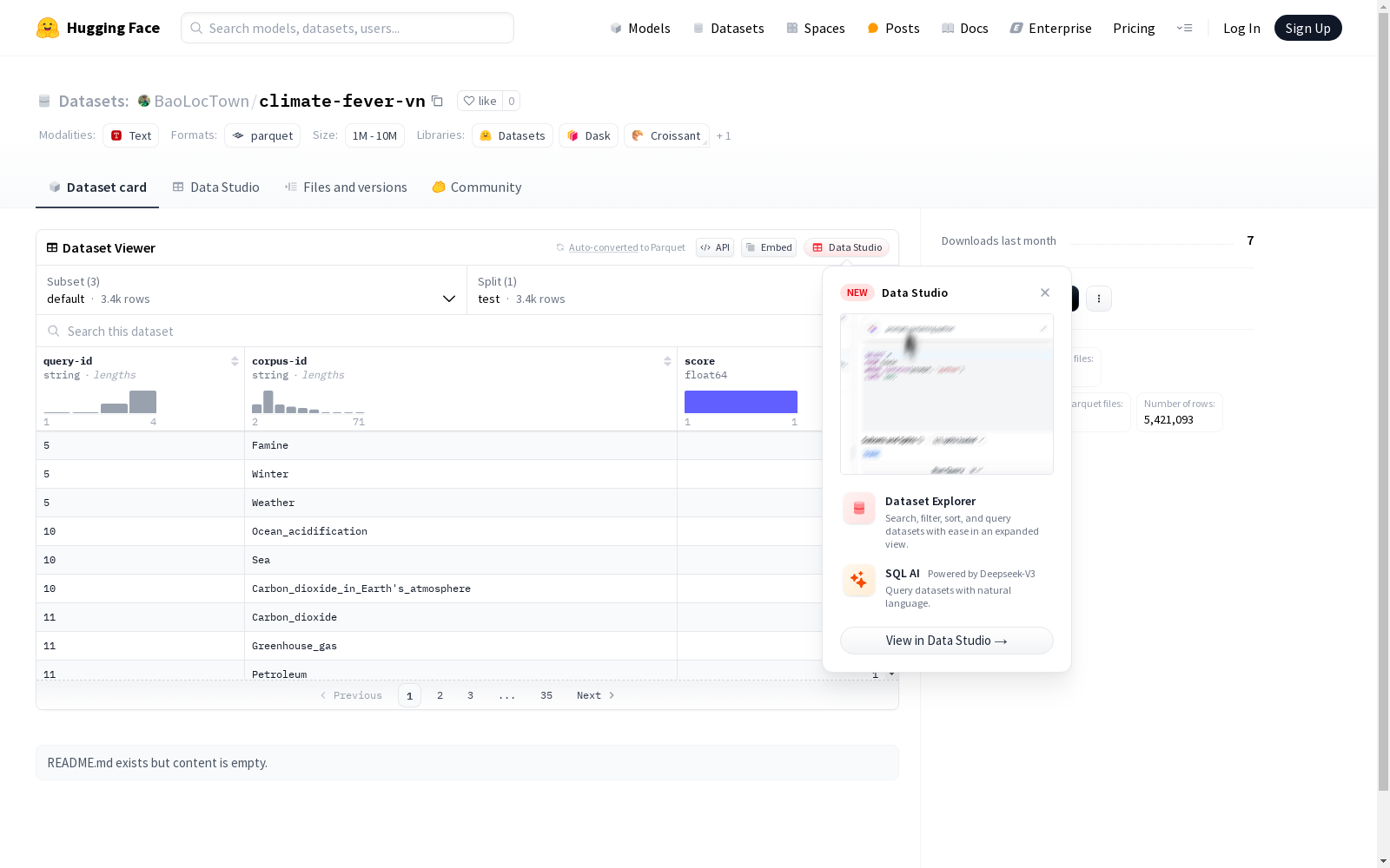Screen dimensions: 1390x868
Task: Expand the navigation overflow menu icon
Action: (x=1184, y=28)
